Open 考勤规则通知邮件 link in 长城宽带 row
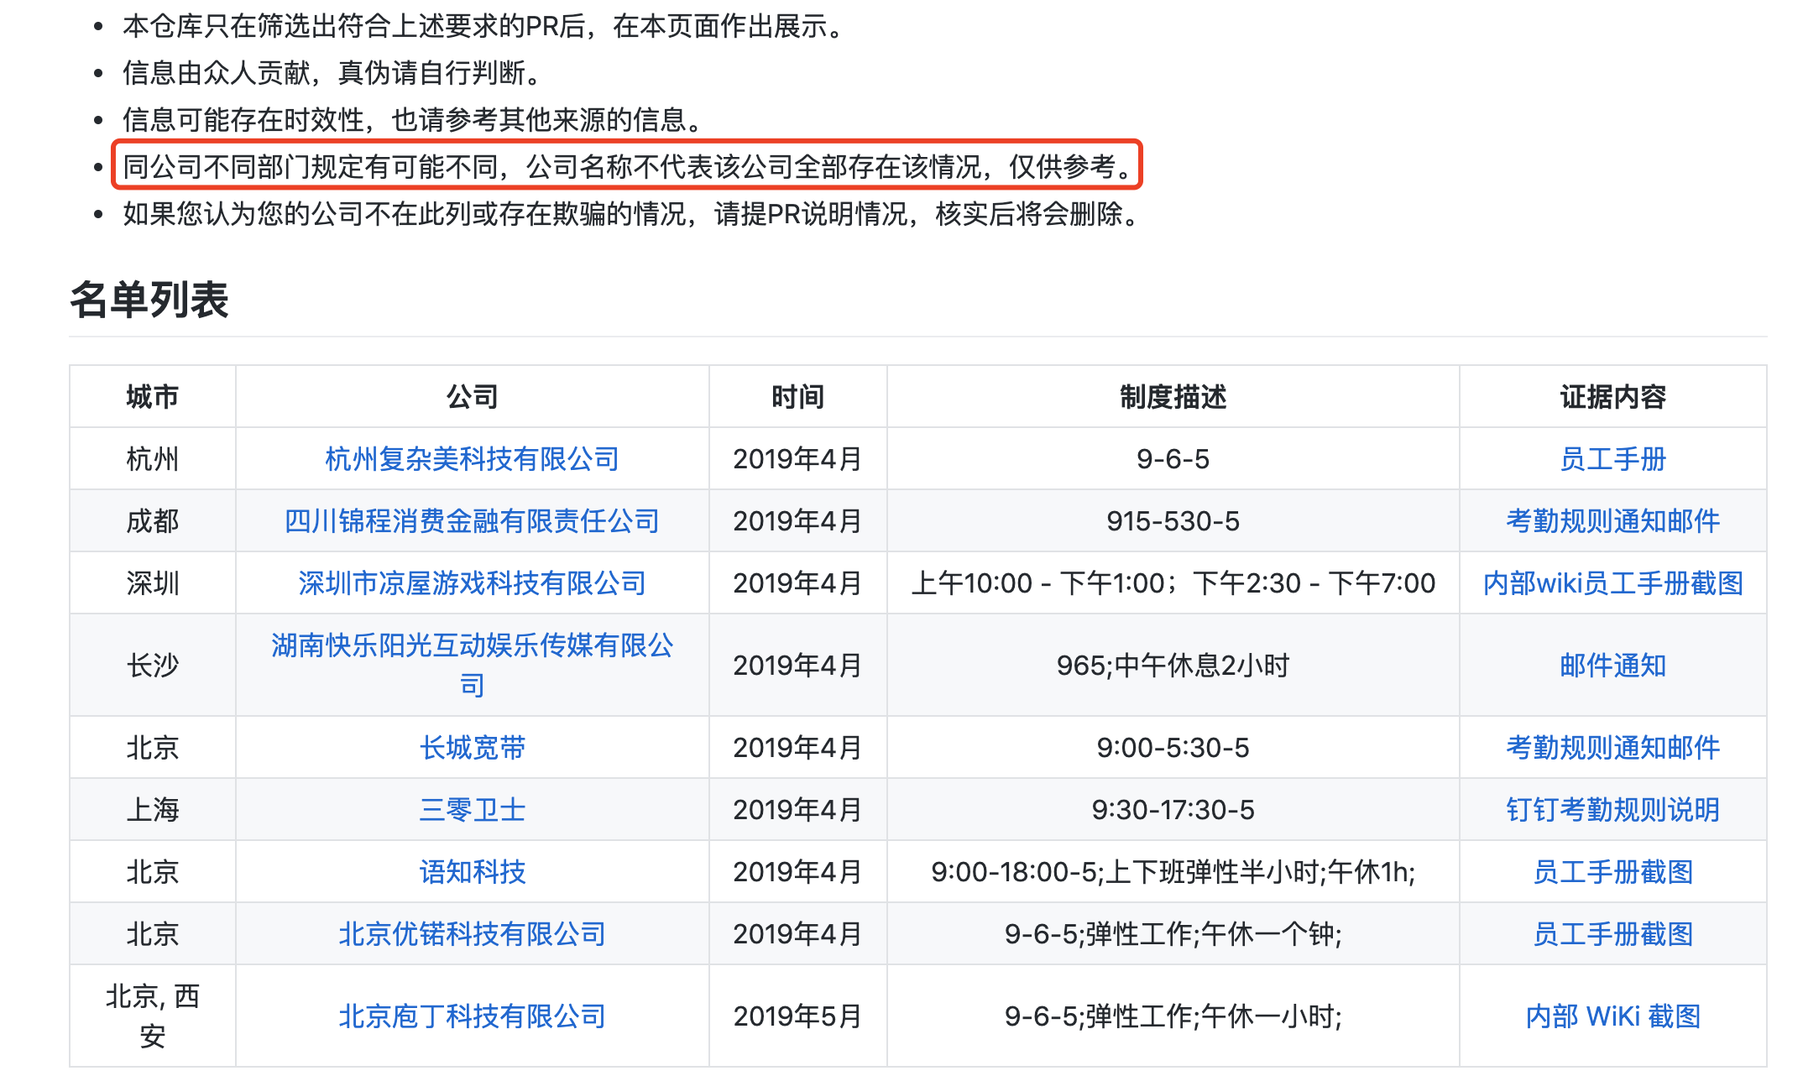Viewport: 1803px width, 1076px height. pyautogui.click(x=1612, y=748)
